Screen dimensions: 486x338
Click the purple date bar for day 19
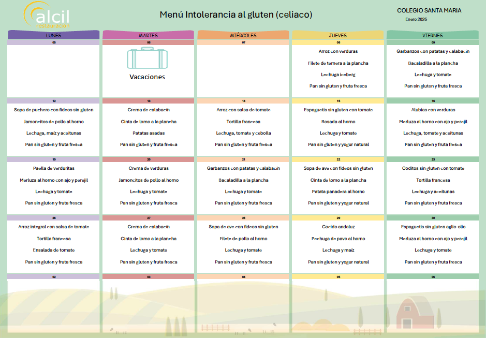click(x=53, y=159)
